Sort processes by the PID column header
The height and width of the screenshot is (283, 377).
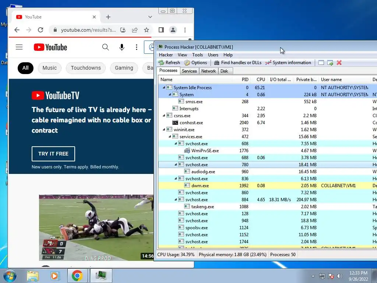tap(242, 80)
